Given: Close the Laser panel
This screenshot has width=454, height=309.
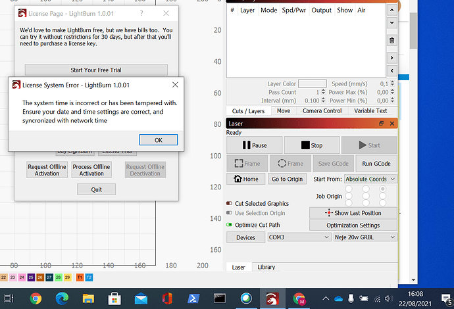Looking at the screenshot, I should [x=392, y=124].
